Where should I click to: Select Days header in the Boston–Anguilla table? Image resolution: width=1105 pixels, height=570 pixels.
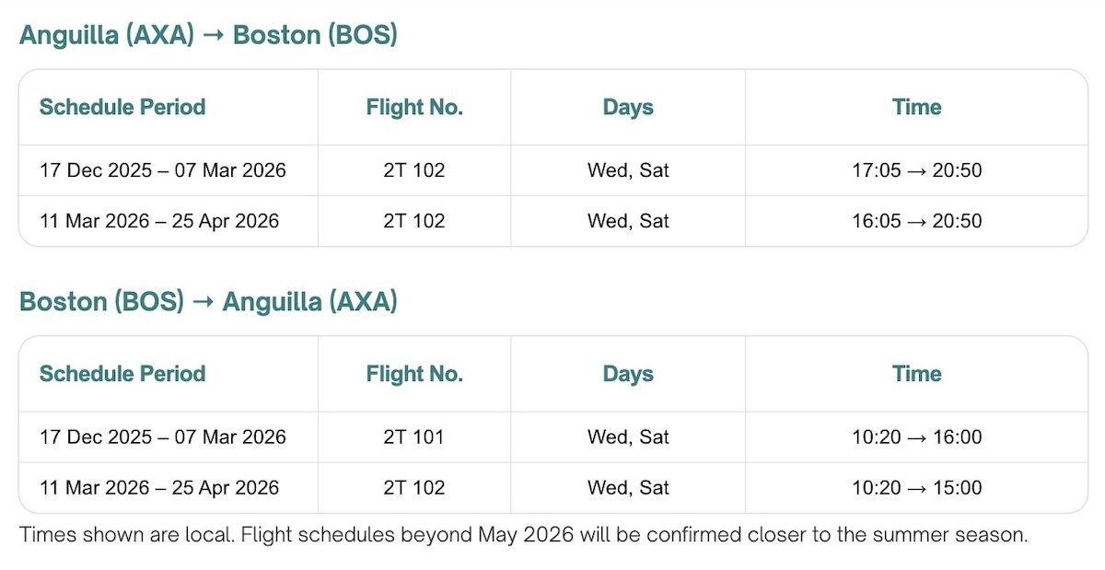pos(628,374)
